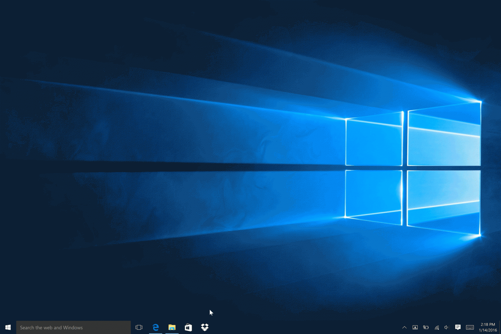Open File Explorer from the taskbar
Image resolution: width=501 pixels, height=334 pixels.
click(x=172, y=327)
